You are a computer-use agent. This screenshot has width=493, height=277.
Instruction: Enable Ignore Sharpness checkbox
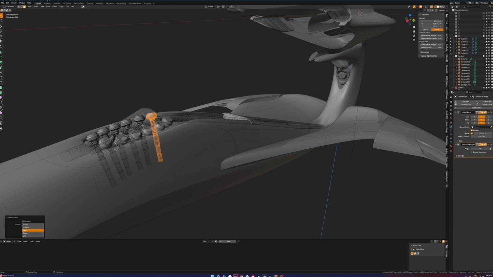(472, 152)
